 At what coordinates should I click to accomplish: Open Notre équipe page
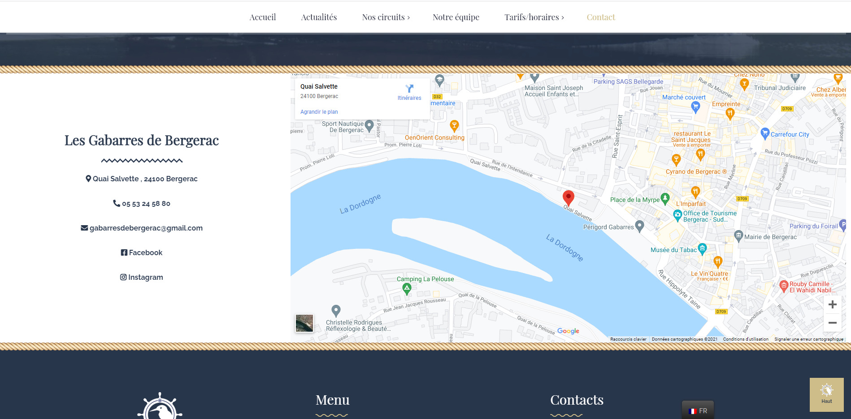[x=456, y=17]
